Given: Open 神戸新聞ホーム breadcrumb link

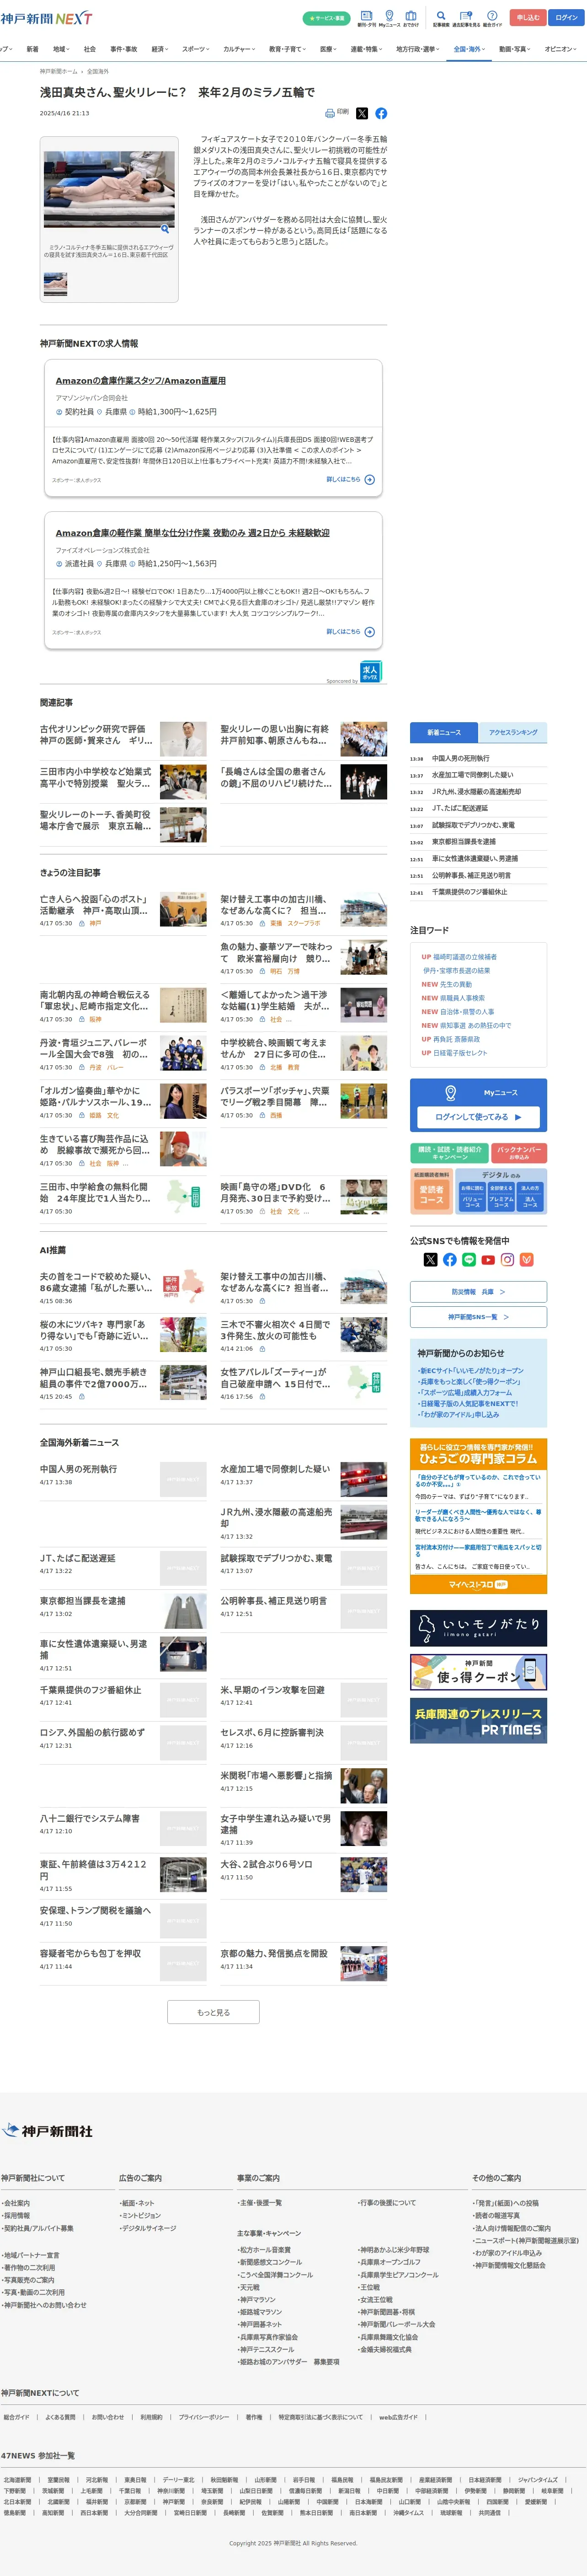Looking at the screenshot, I should [58, 72].
